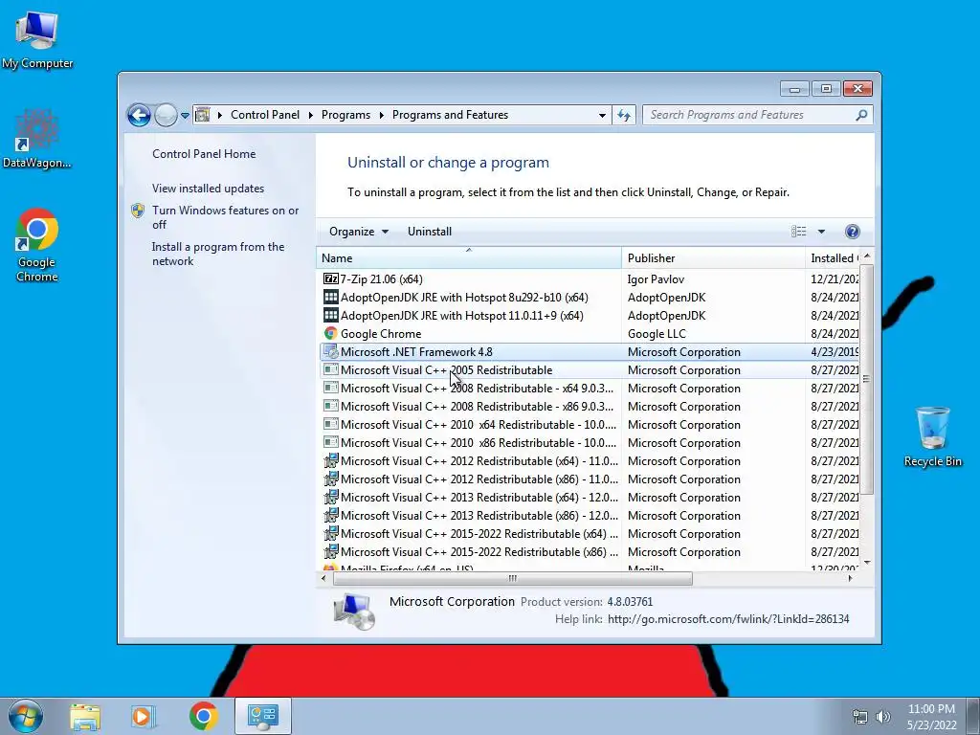Open the recent pages dropdown arrow
The image size is (980, 735).
[185, 116]
